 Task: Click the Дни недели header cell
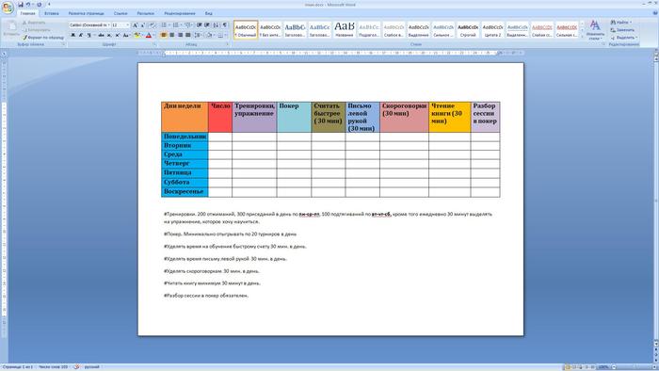185,117
